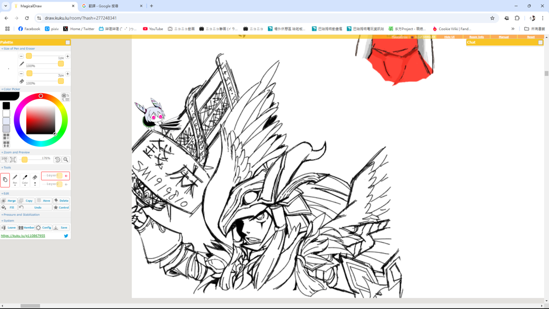Collapse the Edit section
The image size is (549, 309).
(5, 194)
